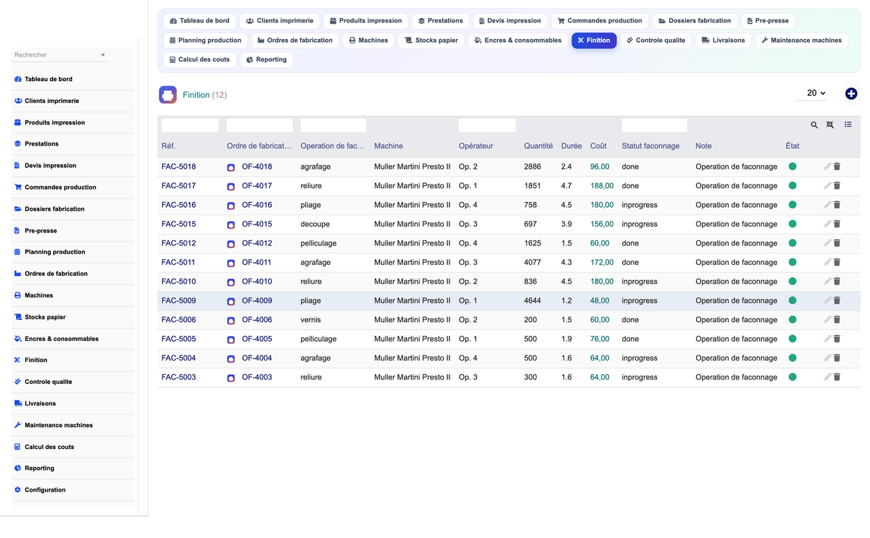Toggle green status dot for FAC-5012
The width and height of the screenshot is (870, 538).
point(792,243)
